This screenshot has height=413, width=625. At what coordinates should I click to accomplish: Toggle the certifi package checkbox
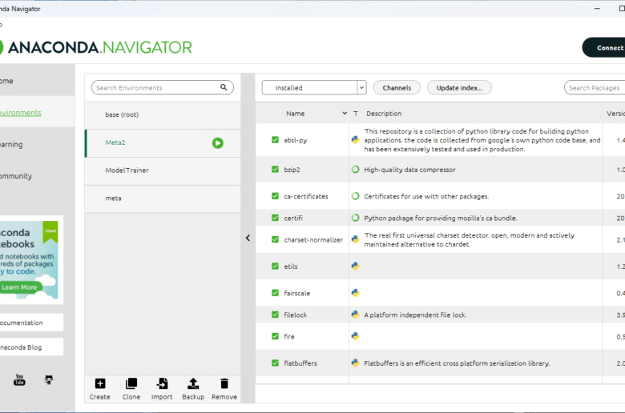275,218
